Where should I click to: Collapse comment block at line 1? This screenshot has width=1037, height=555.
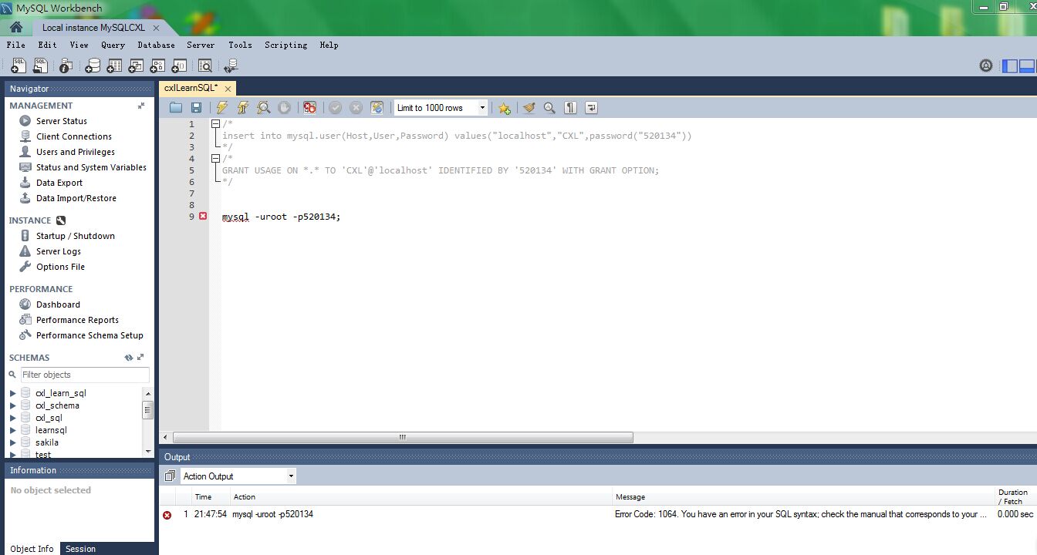click(215, 123)
